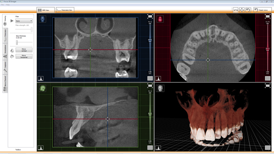Maximize the axial view panel
This screenshot has height=154, width=274.
267,16
